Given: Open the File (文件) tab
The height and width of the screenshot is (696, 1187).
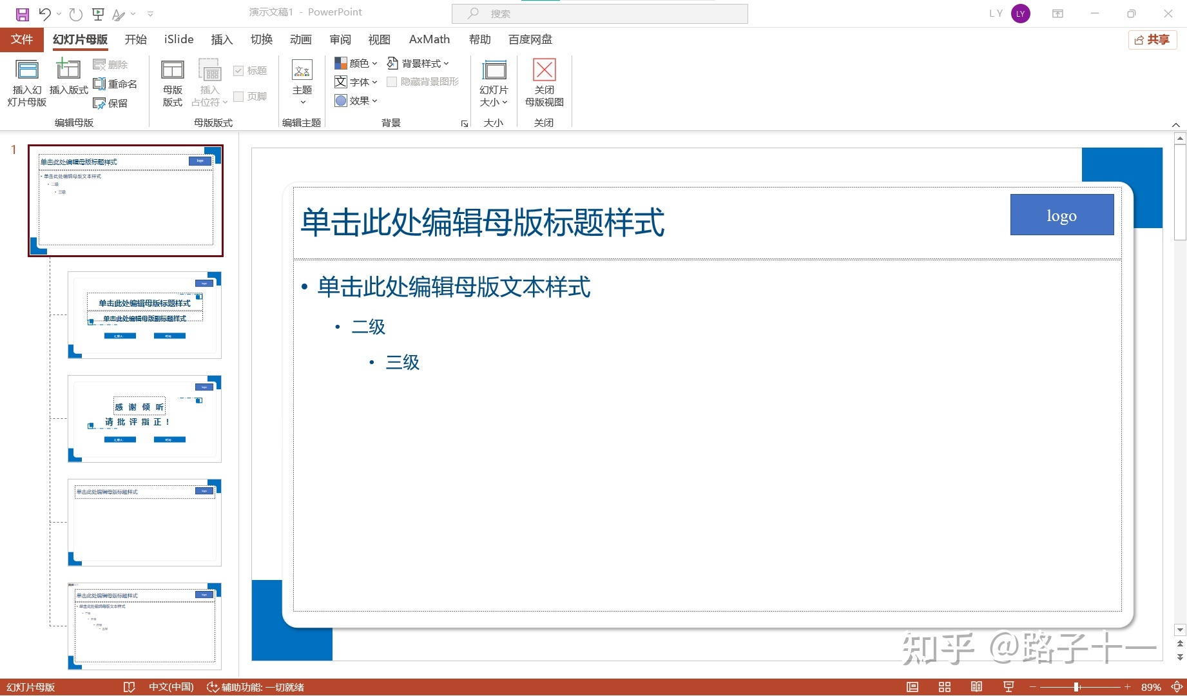Looking at the screenshot, I should (22, 39).
